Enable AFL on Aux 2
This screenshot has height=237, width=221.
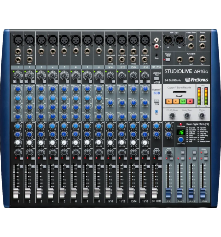(194, 152)
